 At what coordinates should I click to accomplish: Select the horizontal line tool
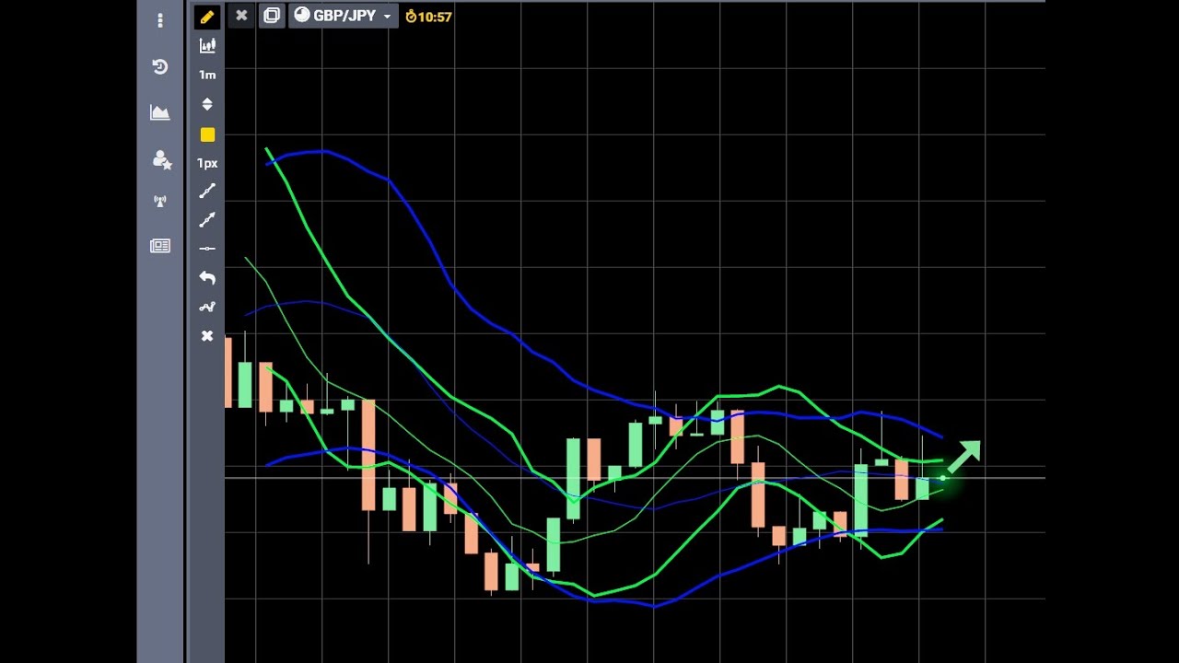coord(207,249)
